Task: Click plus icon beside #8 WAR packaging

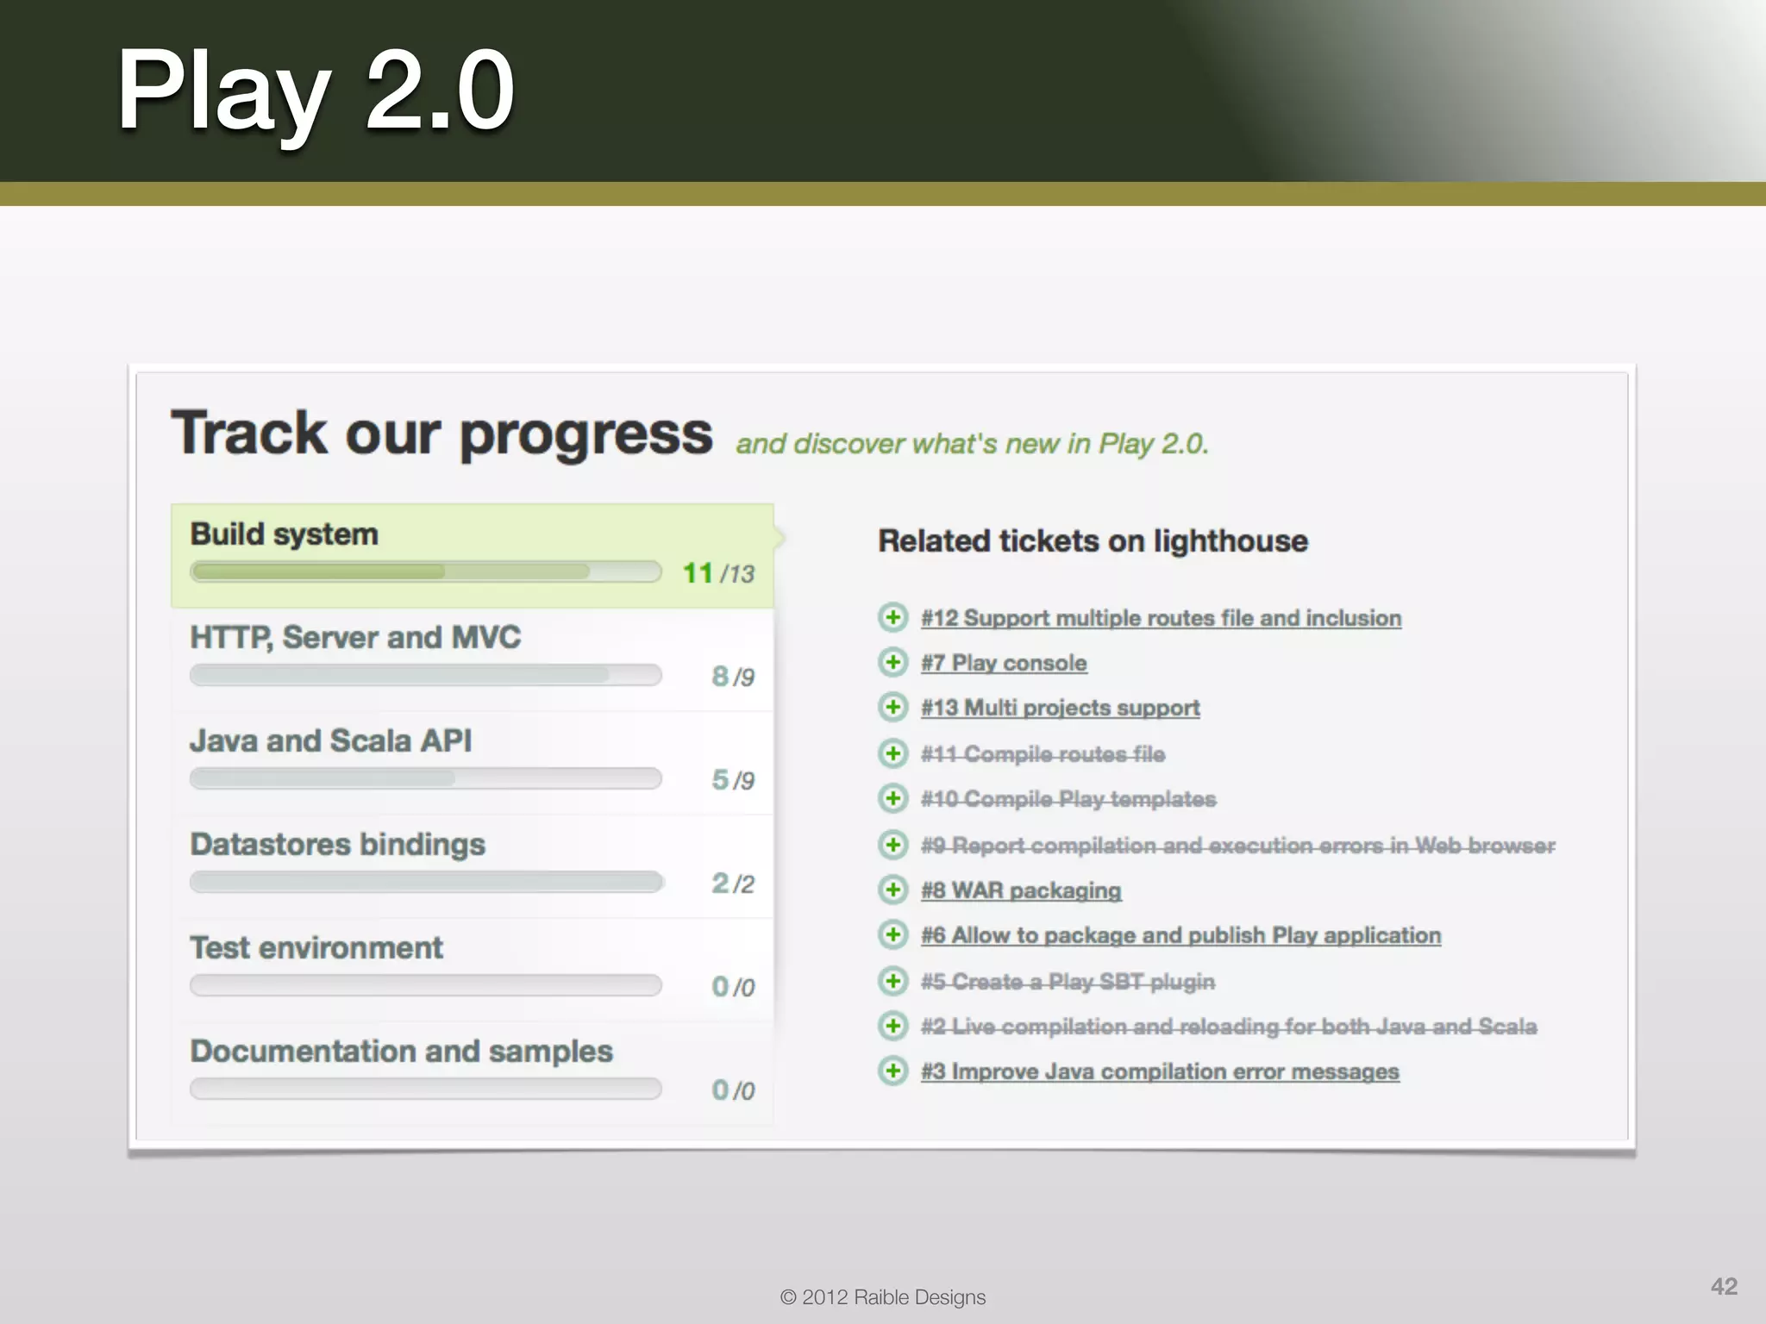Action: tap(893, 890)
